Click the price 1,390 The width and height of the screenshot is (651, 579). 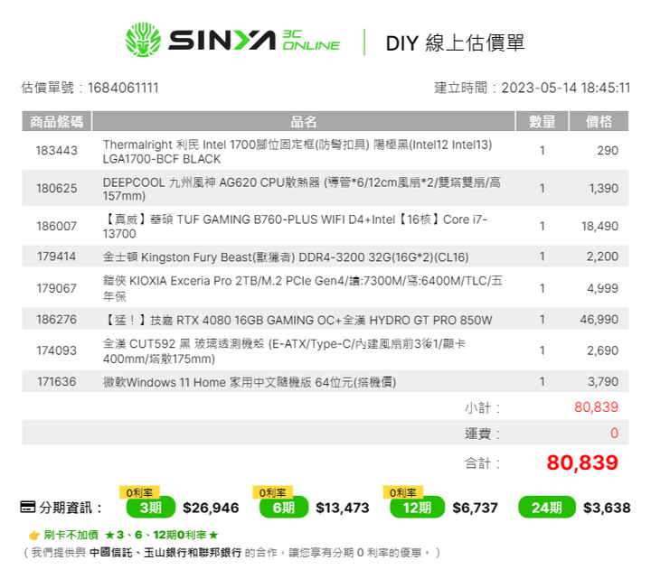(x=604, y=189)
